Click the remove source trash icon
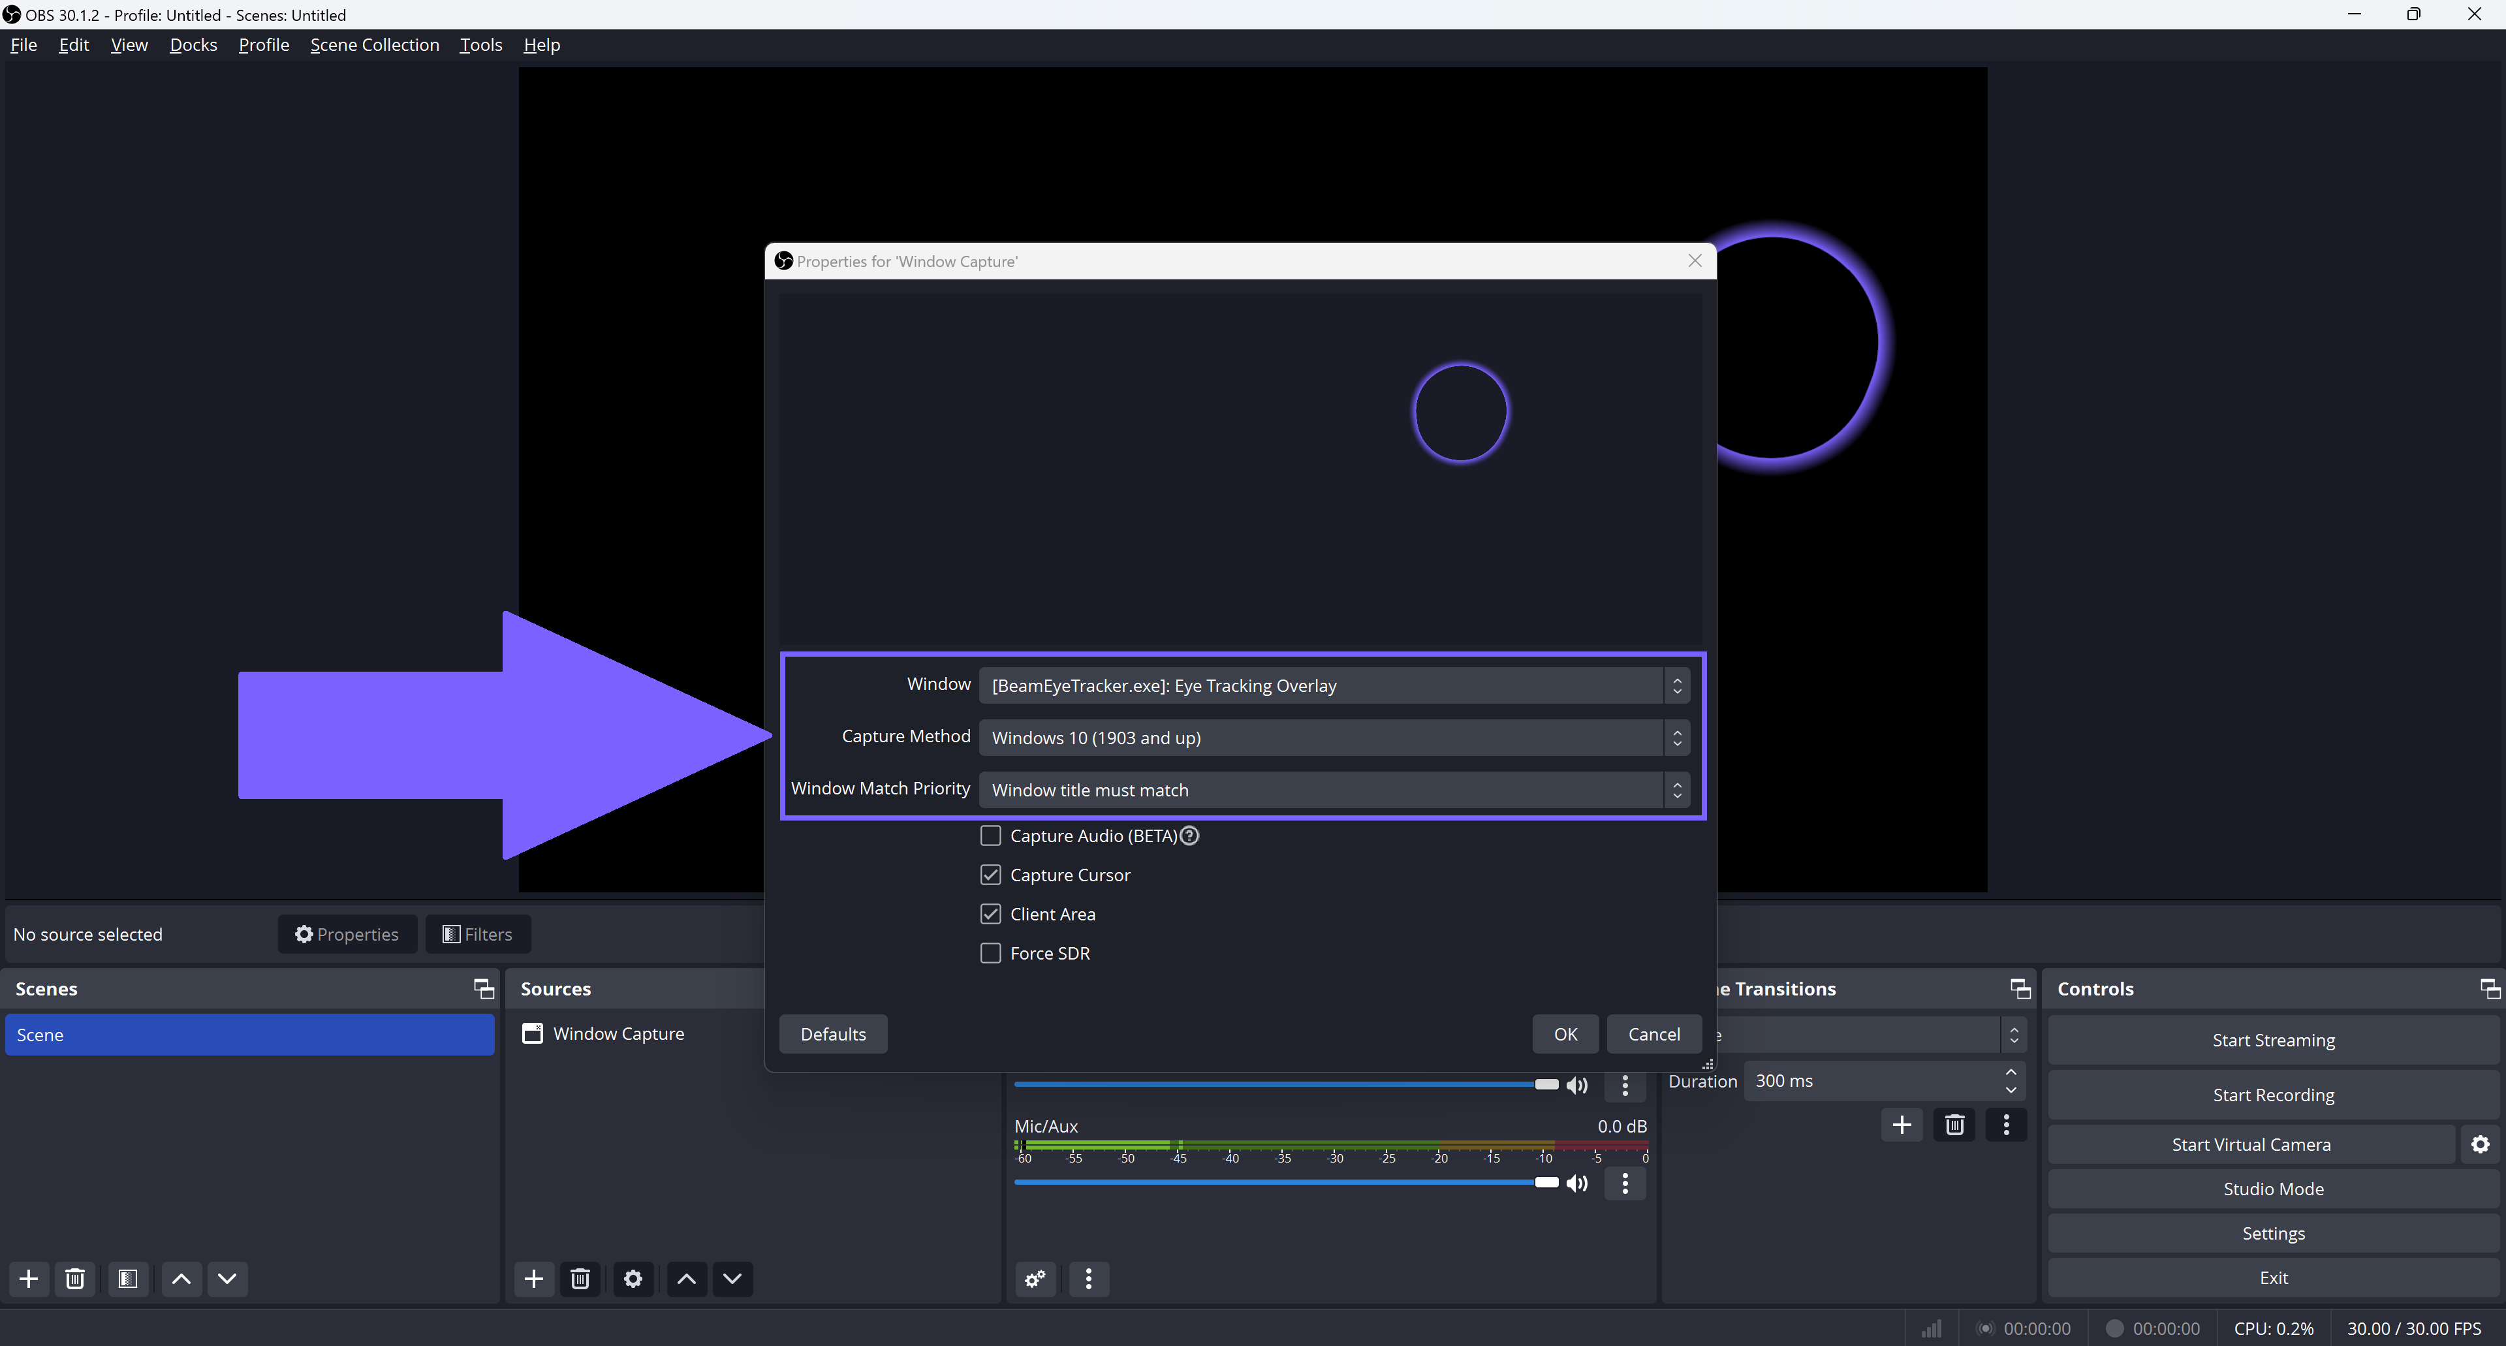This screenshot has width=2506, height=1346. 580,1279
